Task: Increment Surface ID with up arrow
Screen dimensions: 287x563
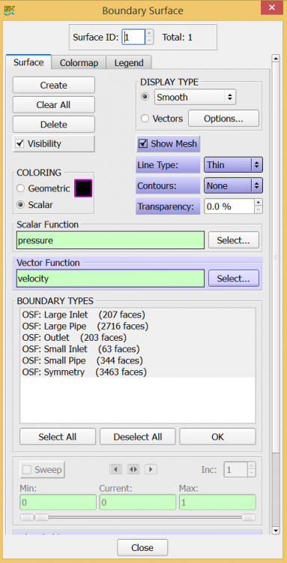Action: pyautogui.click(x=149, y=33)
